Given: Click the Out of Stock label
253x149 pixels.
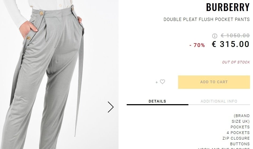Looking at the screenshot, I should click(x=236, y=62).
